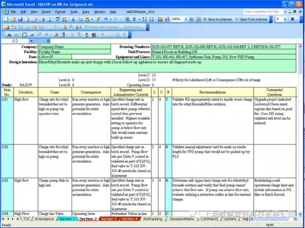Switch to the RiskRanking sheet tab
Viewport: 305px width, 228px height.
tap(152, 219)
